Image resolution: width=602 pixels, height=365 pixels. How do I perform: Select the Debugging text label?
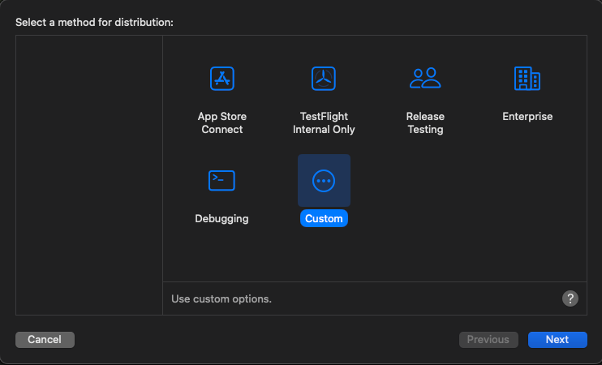coord(221,218)
